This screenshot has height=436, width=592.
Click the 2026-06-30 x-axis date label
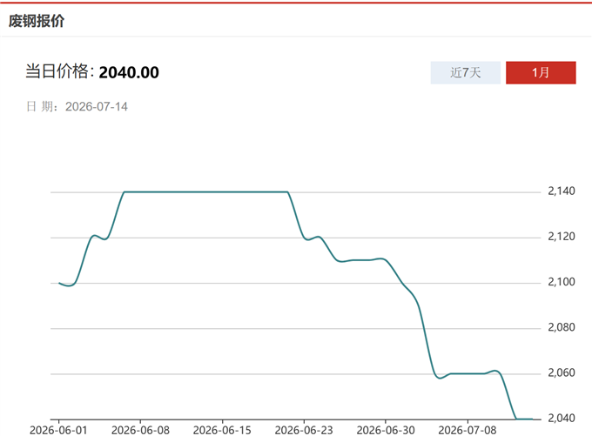386,430
